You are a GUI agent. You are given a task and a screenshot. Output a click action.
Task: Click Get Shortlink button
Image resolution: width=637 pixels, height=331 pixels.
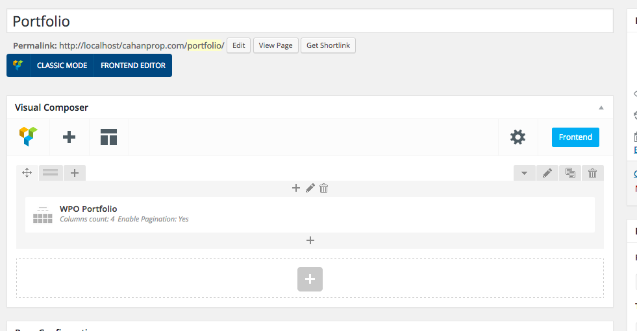(x=328, y=45)
